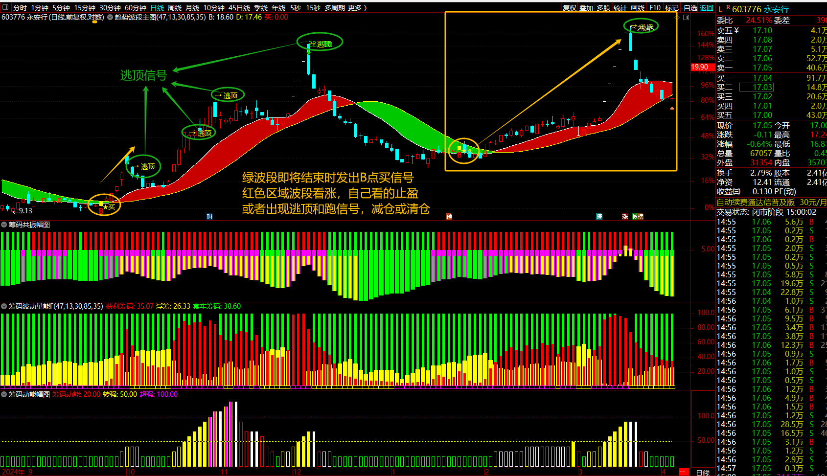Switch to 5分钟 period
The image size is (827, 476).
pos(61,8)
